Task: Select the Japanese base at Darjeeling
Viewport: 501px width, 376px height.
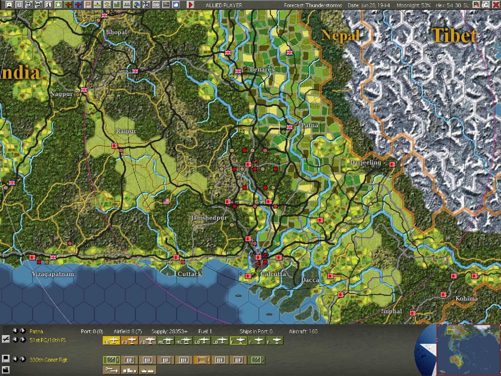Action: [x=392, y=164]
